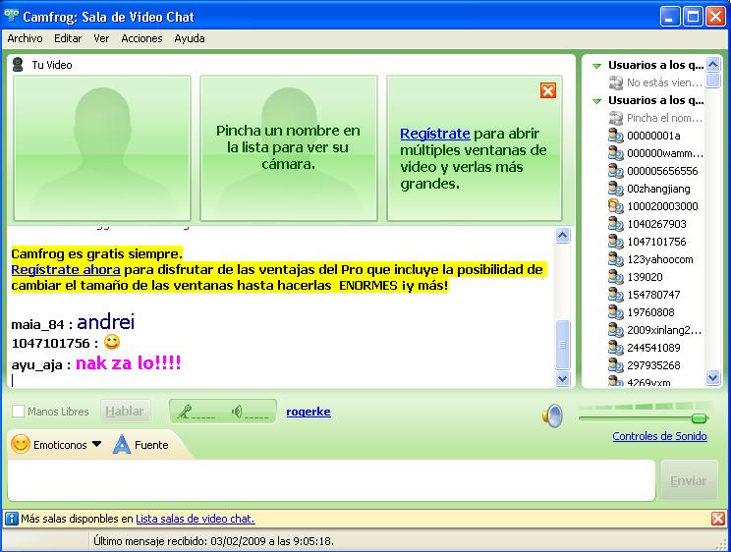
Task: Open the Ayuda menu
Action: (190, 38)
